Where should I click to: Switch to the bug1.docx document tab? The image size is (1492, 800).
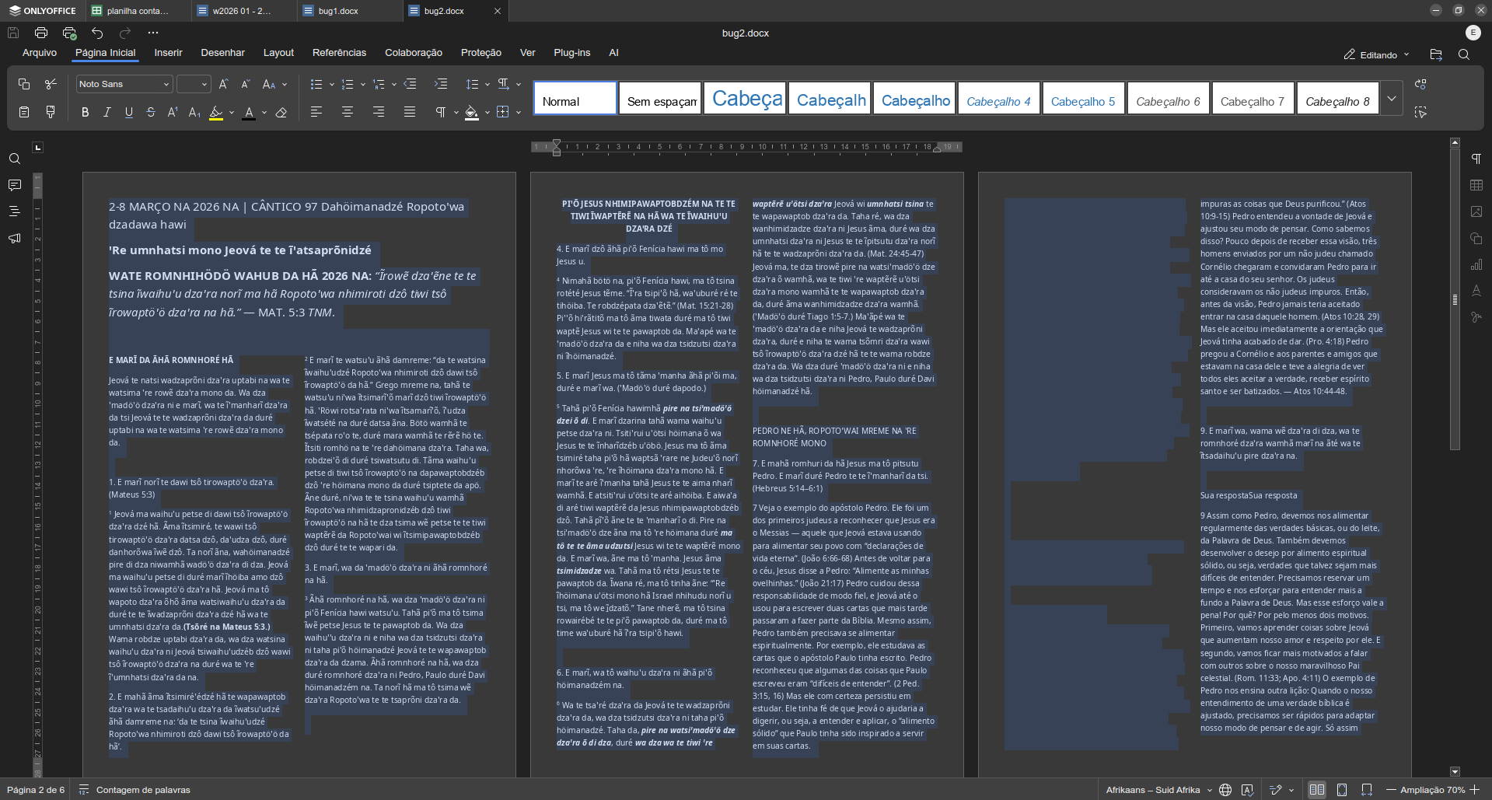(338, 11)
